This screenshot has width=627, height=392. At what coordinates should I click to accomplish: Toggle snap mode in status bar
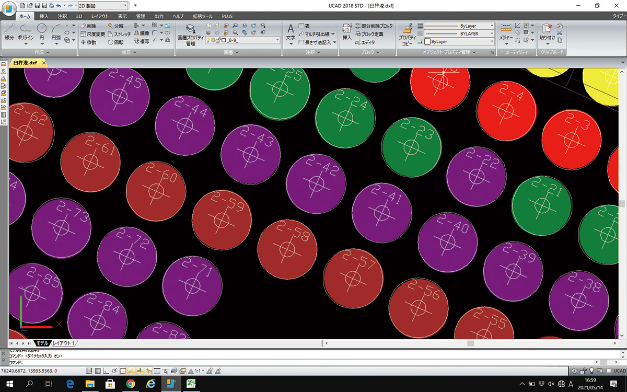pyautogui.click(x=89, y=371)
